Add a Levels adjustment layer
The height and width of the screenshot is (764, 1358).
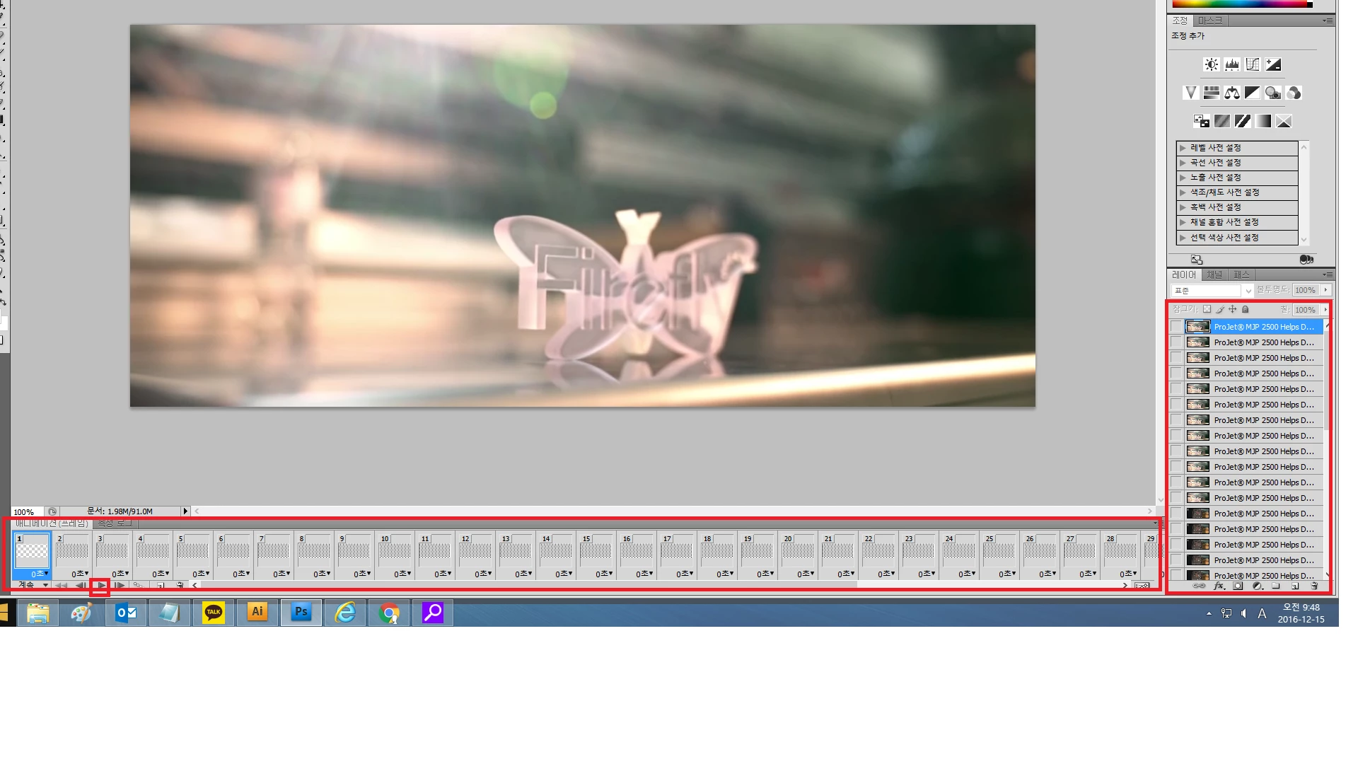(x=1232, y=64)
